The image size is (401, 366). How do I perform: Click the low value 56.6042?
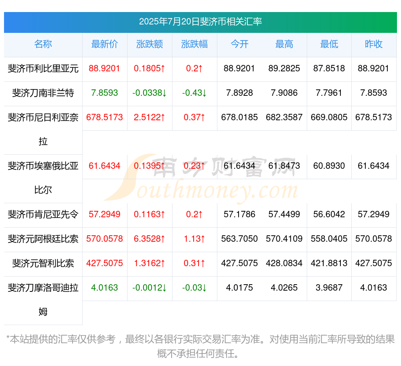329,214
